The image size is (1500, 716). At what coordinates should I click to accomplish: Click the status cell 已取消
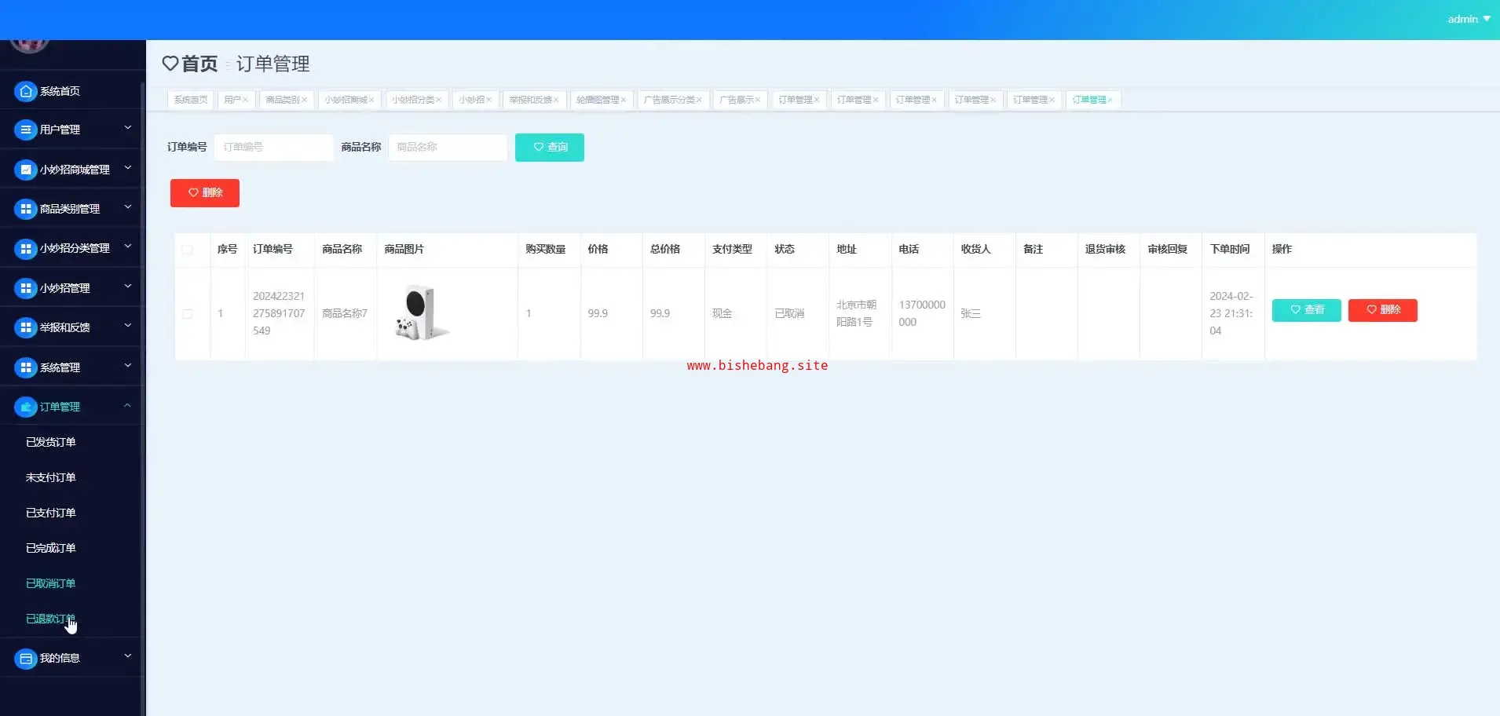tap(789, 313)
